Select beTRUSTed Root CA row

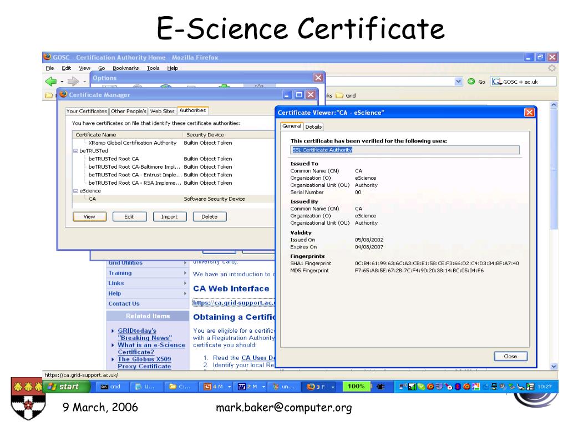pyautogui.click(x=173, y=159)
